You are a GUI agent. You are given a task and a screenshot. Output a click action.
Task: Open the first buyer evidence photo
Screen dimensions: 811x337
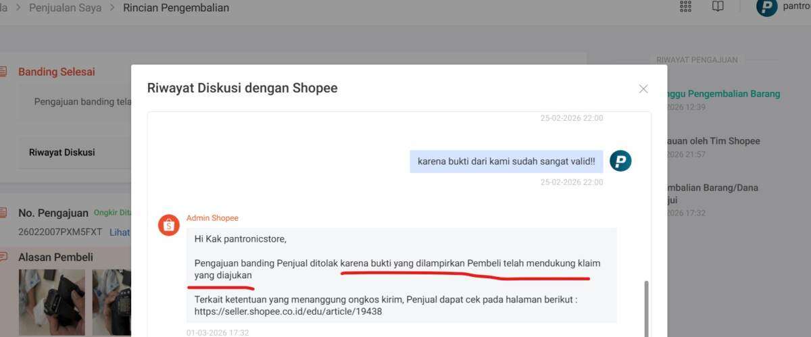coord(51,302)
